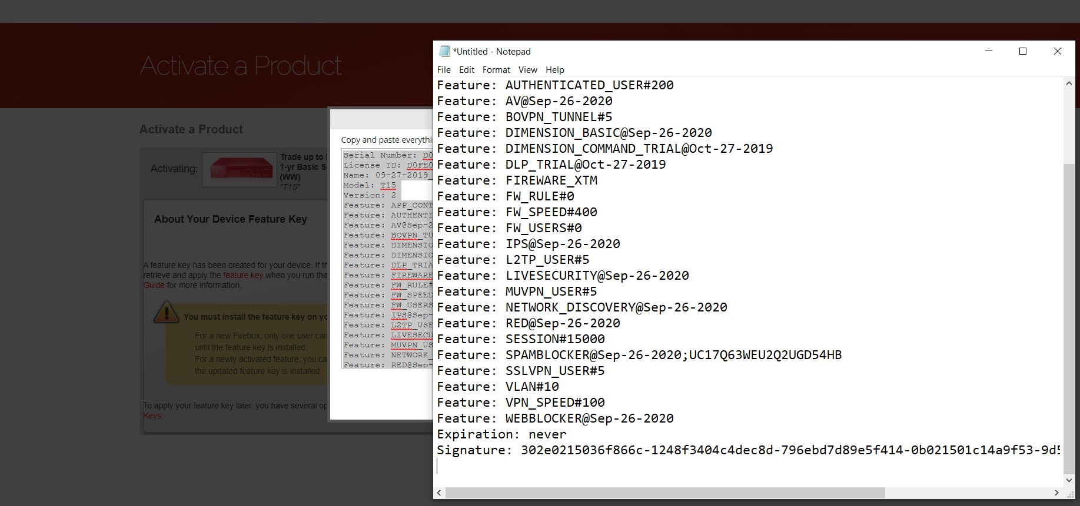Viewport: 1080px width, 506px height.
Task: Click inside the feature key text box on the web page
Action: [387, 259]
